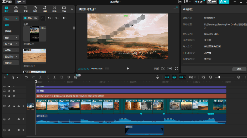The width and height of the screenshot is (247, 138).
Task: Click the timeline zoom slider
Action: pos(219,77)
